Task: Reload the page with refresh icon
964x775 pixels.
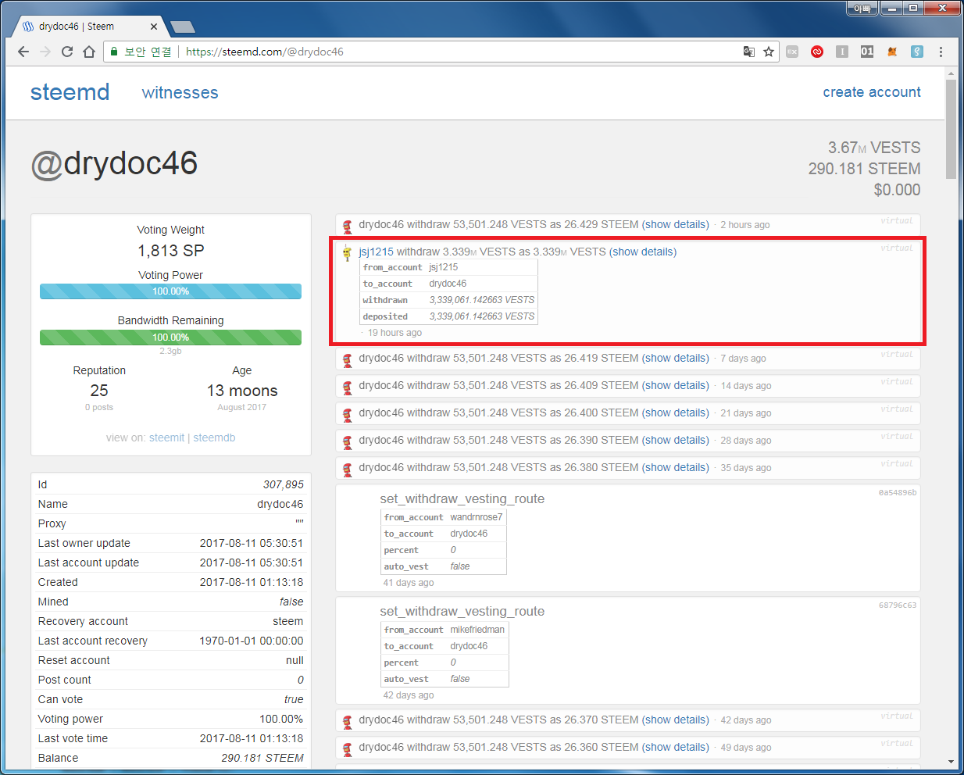Action: [x=67, y=52]
